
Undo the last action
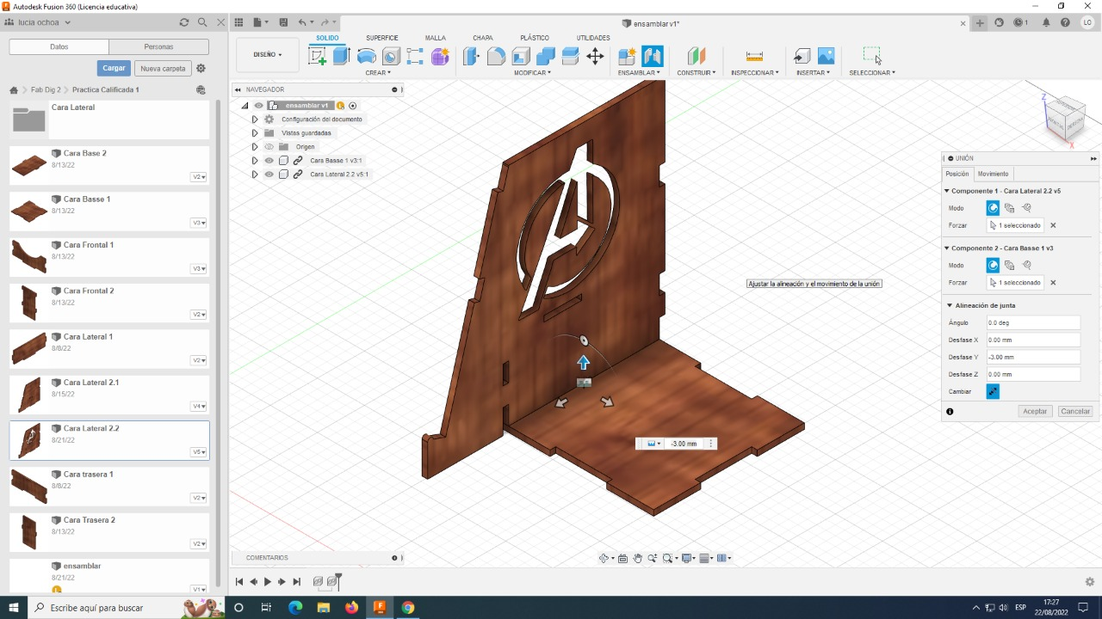[302, 22]
